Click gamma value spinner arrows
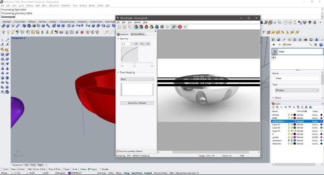Viewport: 324px width, 175px height. pos(131,44)
